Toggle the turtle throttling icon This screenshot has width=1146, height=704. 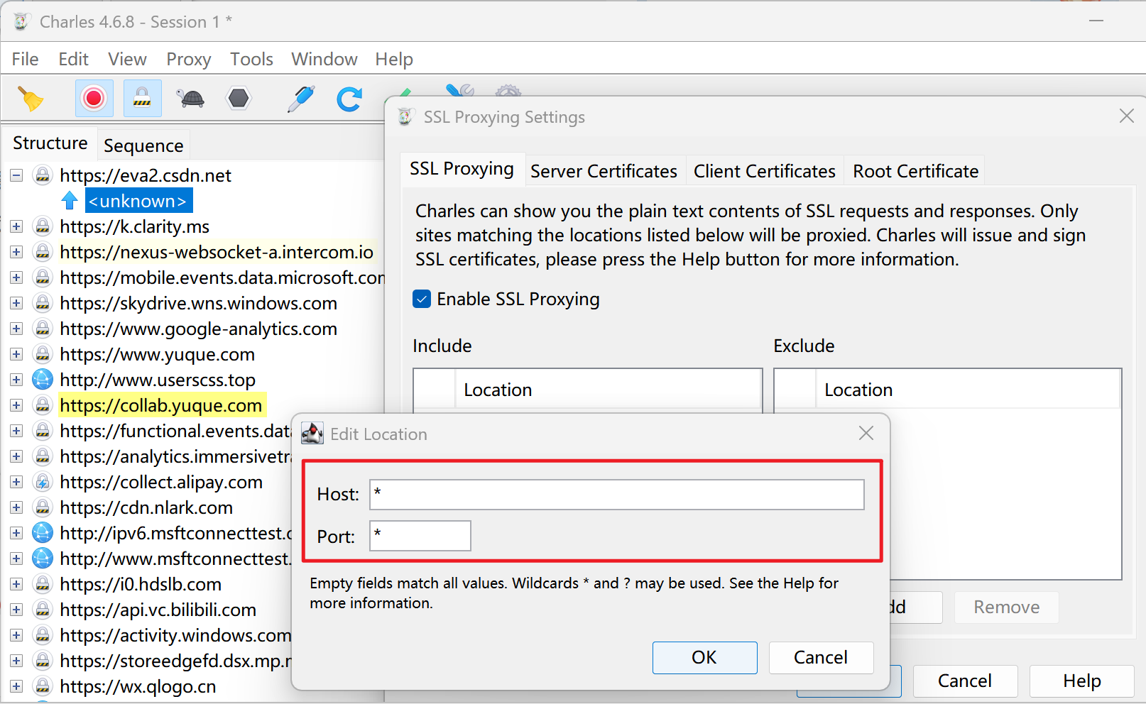pyautogui.click(x=191, y=98)
